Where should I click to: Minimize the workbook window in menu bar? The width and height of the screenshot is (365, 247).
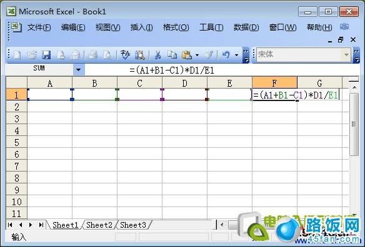click(330, 41)
